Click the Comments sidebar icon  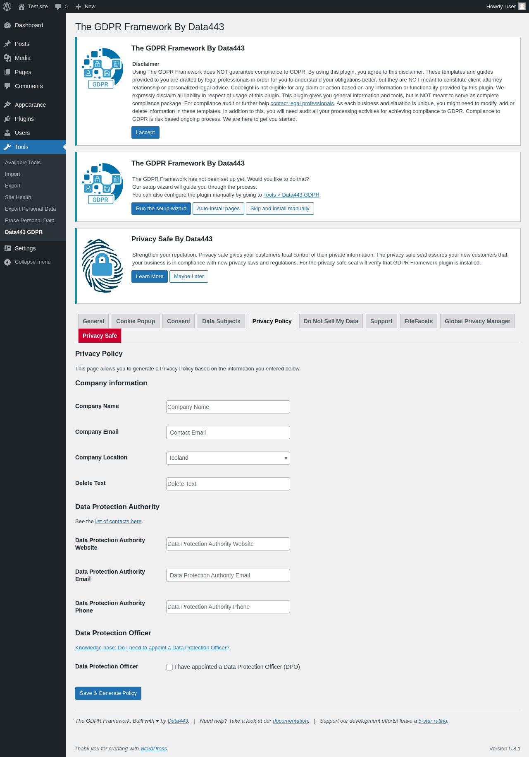7,86
